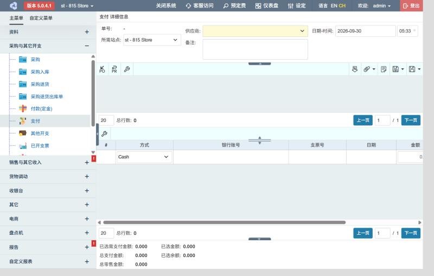Click lower 上一页 previous page button
This screenshot has width=434, height=276.
(x=362, y=233)
